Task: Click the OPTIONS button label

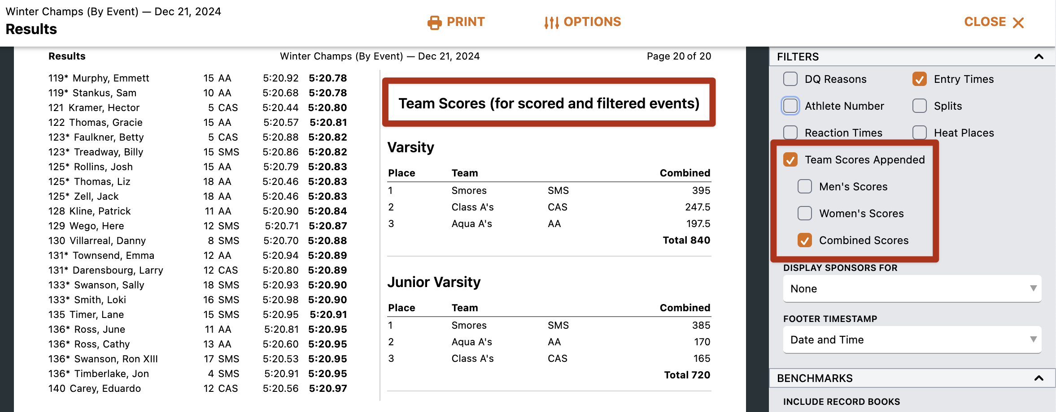Action: click(x=592, y=22)
